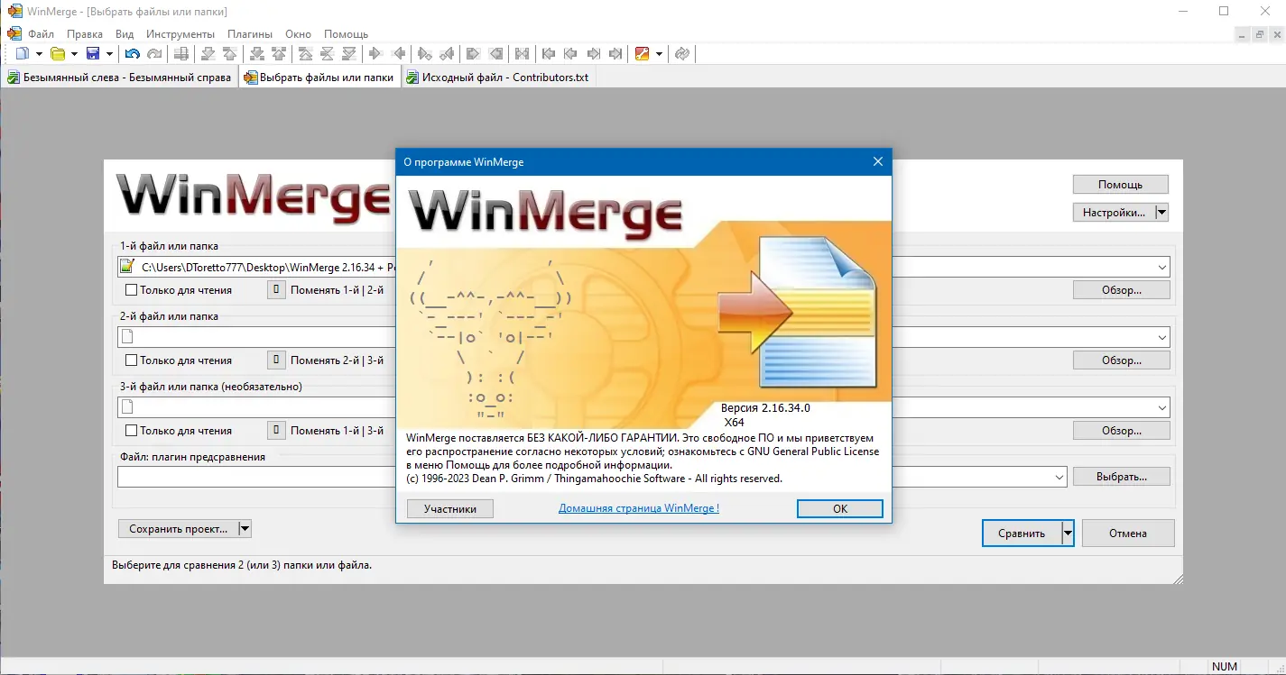
Task: Switch to 'Безымянный слева - Безымянный справа' tab
Action: coord(119,78)
